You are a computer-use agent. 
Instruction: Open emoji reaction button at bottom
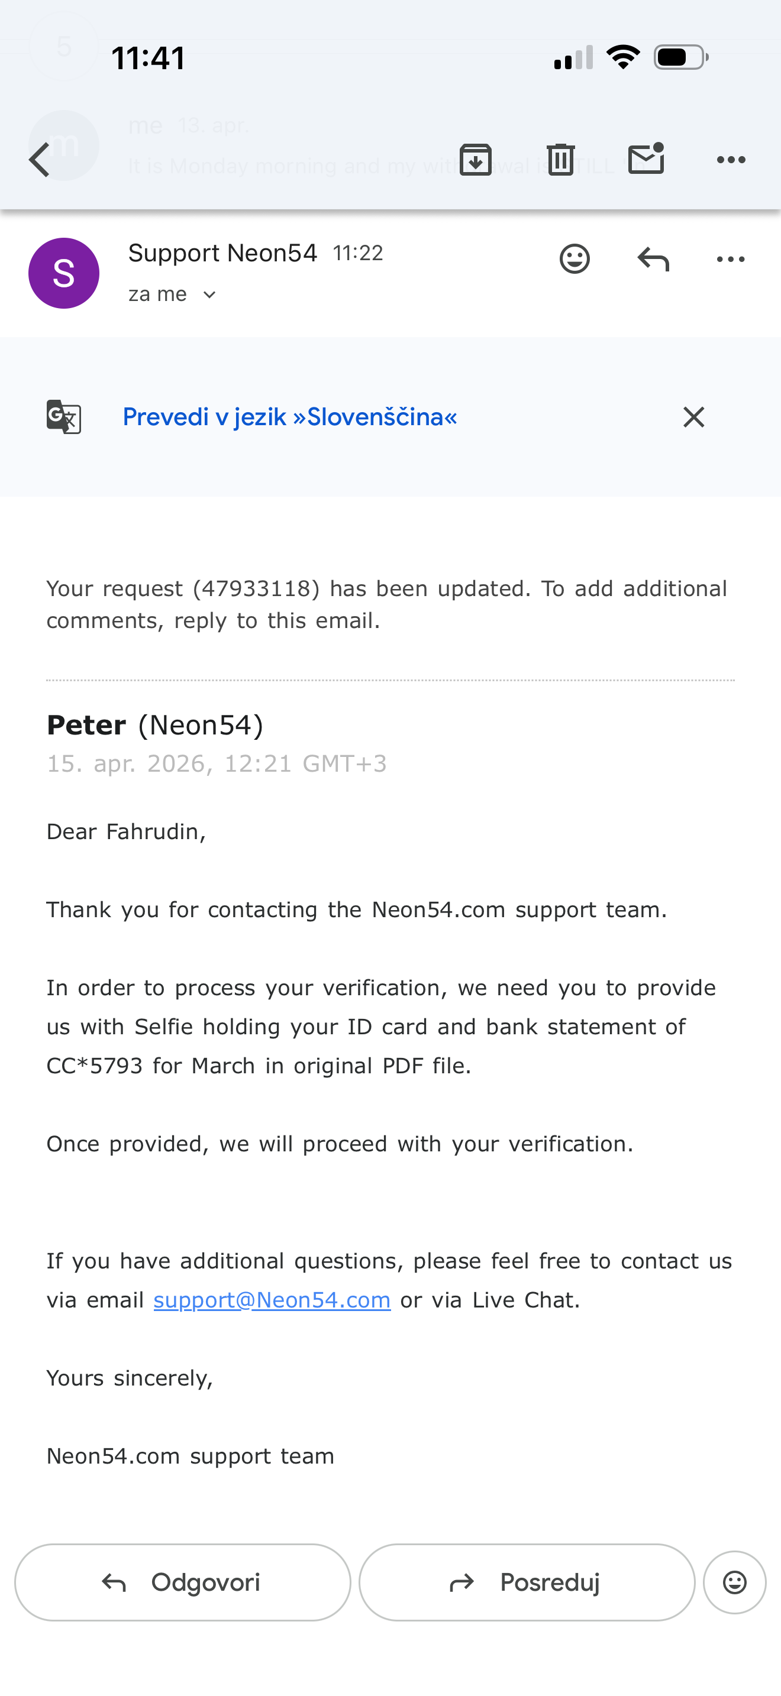(x=735, y=1583)
